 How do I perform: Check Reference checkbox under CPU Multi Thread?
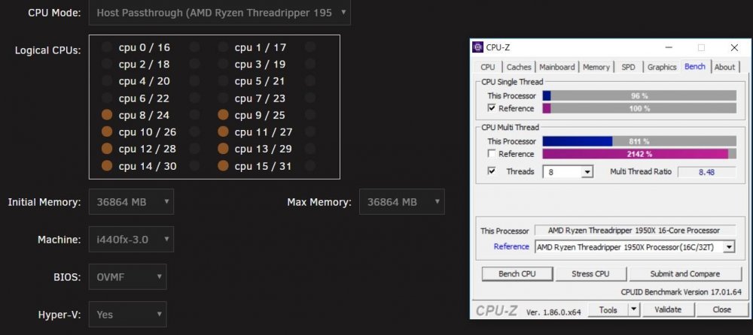[491, 154]
